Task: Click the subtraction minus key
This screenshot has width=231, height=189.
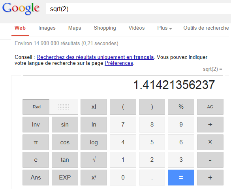Action: pyautogui.click(x=210, y=160)
